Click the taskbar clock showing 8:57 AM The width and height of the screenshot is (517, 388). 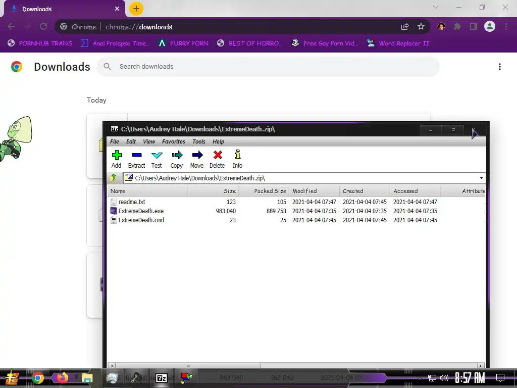pos(470,378)
